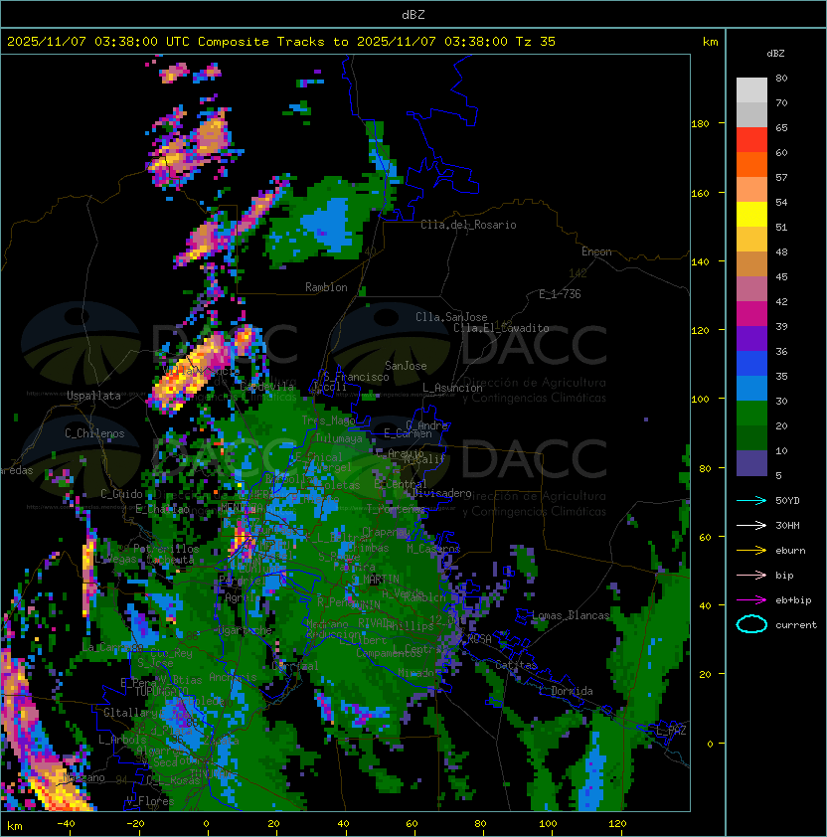Click the dBZ legend heading

click(x=775, y=54)
